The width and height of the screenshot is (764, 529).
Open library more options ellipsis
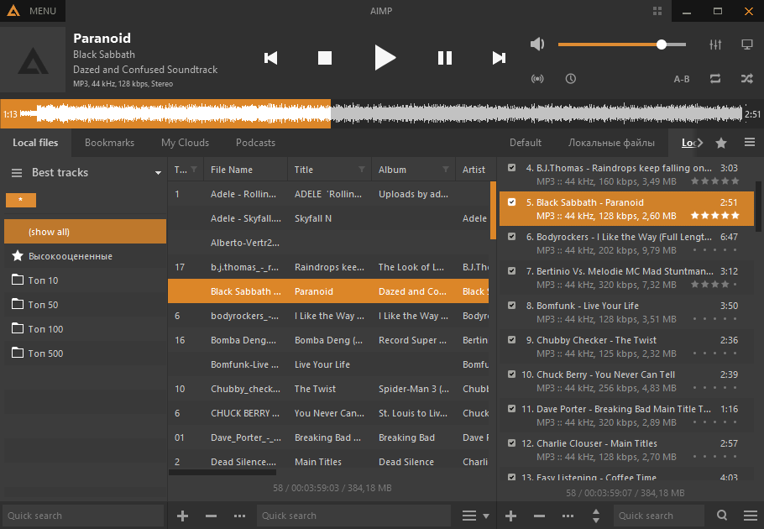pyautogui.click(x=239, y=516)
